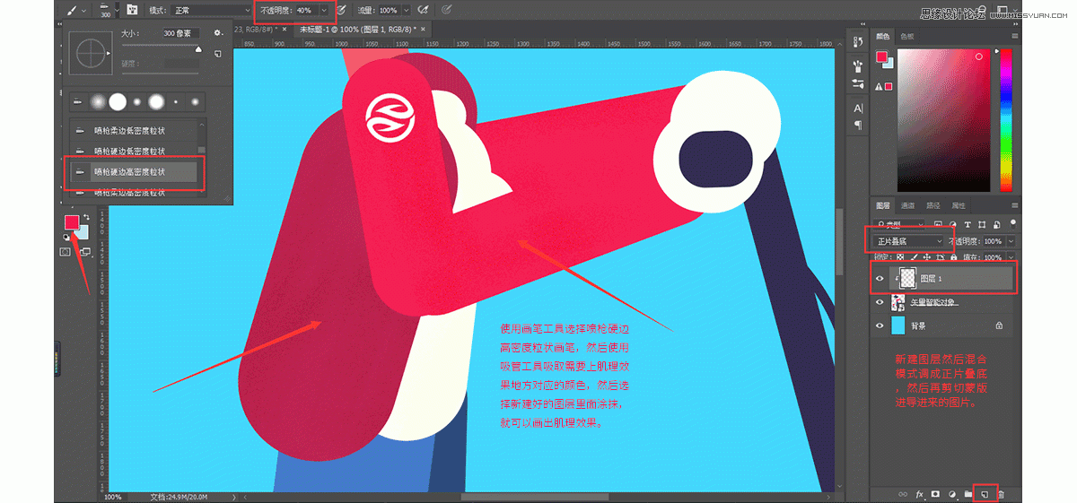Click the new group folder icon
This screenshot has width=1077, height=503.
coord(968,494)
